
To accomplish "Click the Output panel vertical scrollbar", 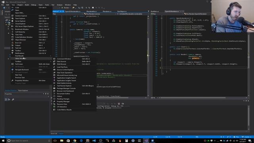I will (x=248, y=116).
